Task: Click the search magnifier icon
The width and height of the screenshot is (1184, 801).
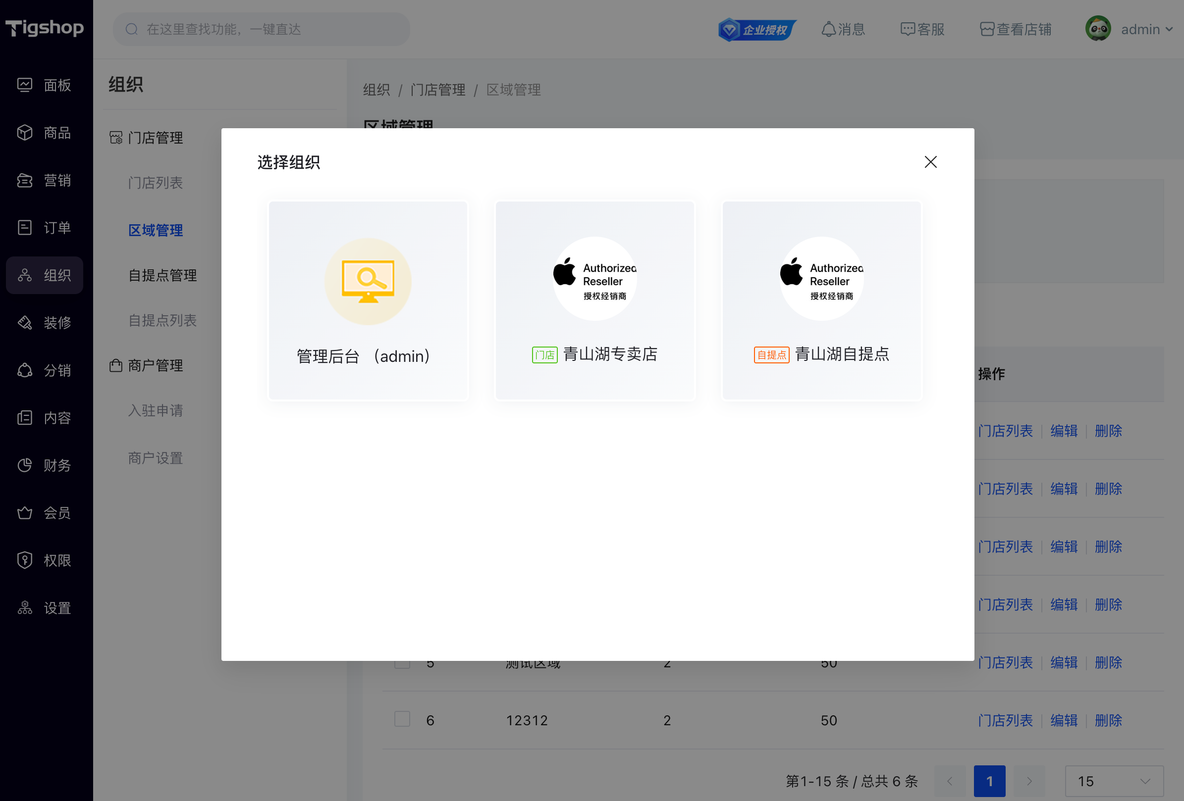Action: [131, 30]
